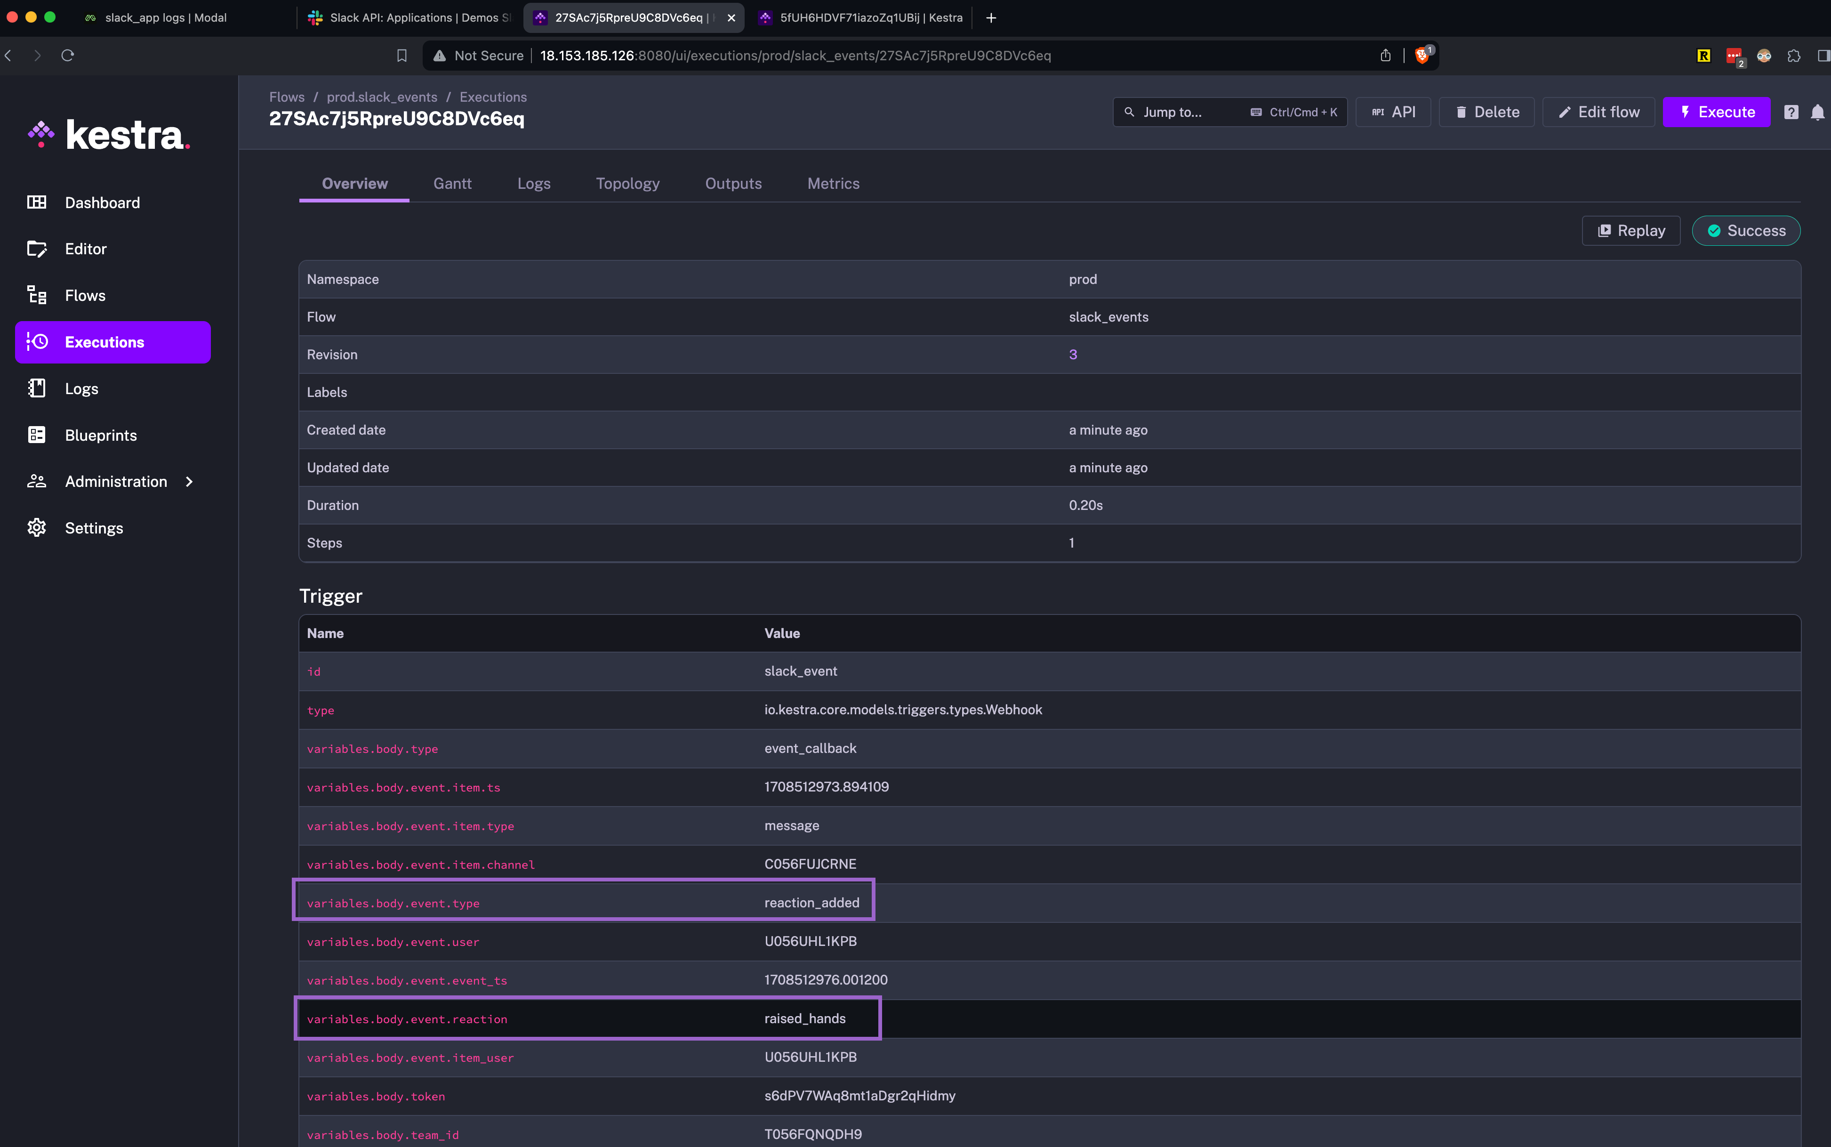Expand the Administration menu chevron
Viewport: 1831px width, 1147px height.
click(x=190, y=482)
